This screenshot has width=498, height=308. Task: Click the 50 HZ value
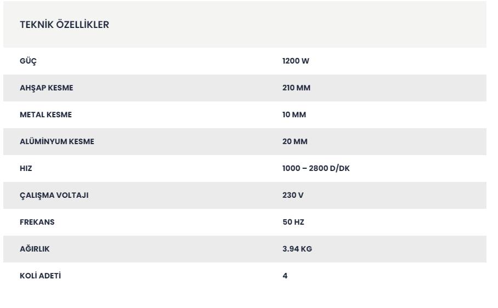pos(293,222)
